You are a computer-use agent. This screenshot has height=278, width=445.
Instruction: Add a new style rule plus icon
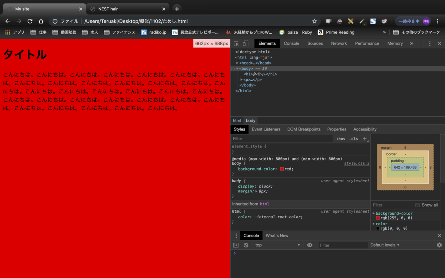365,139
